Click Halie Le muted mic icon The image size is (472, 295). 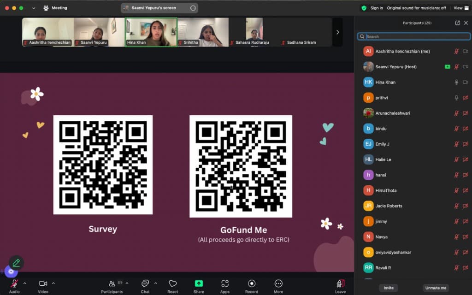tap(456, 159)
